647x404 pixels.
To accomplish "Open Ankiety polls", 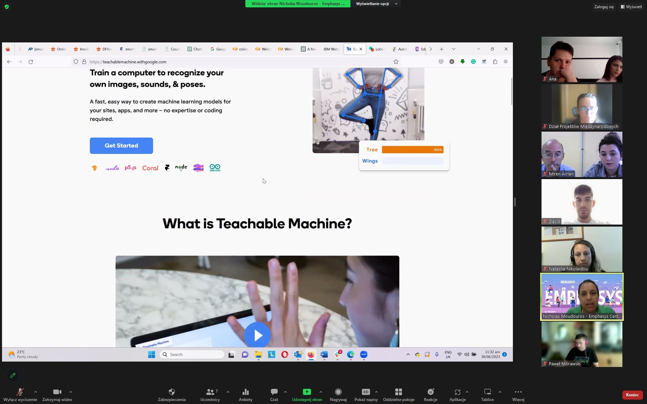I will tap(246, 395).
